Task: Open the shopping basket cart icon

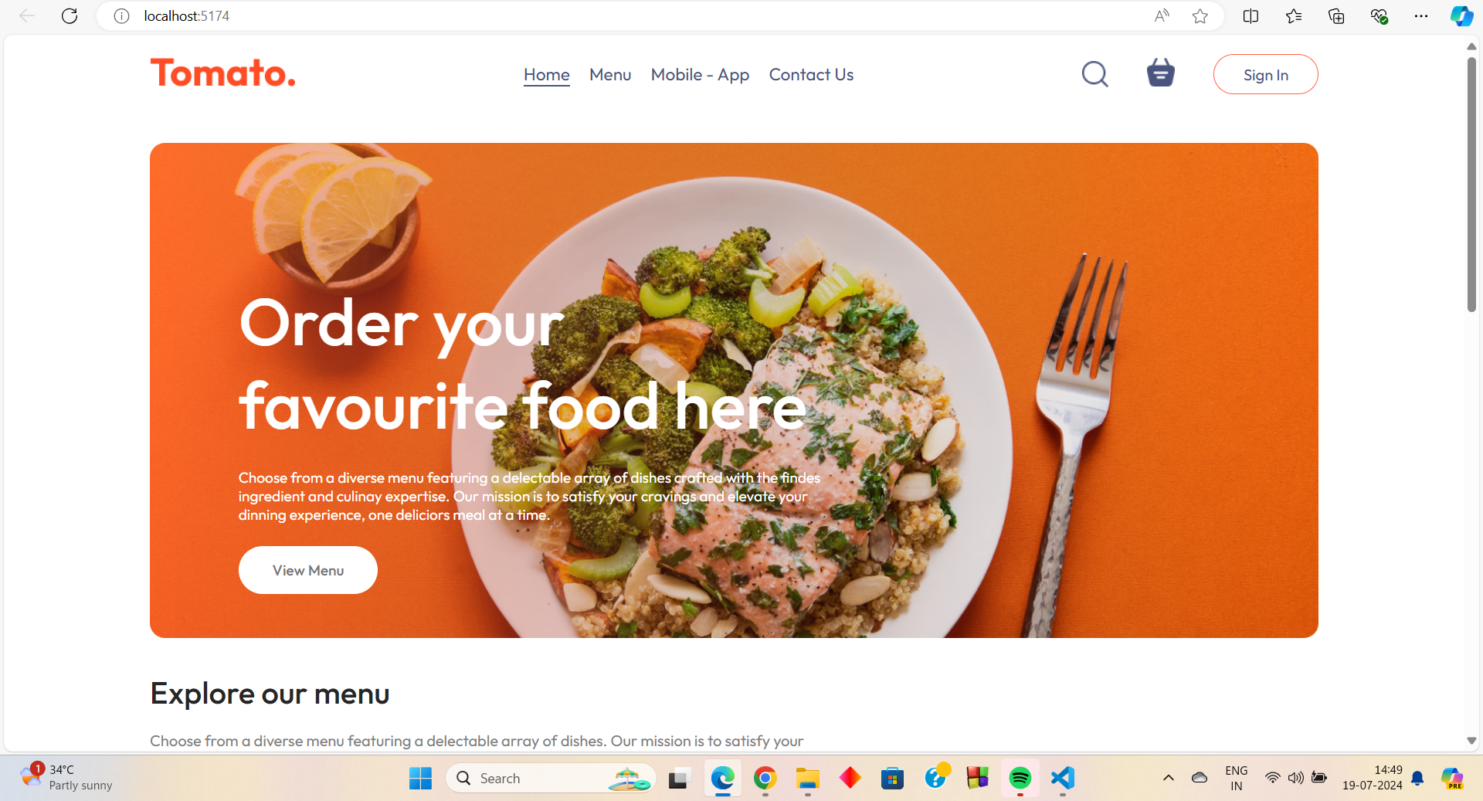Action: point(1160,73)
